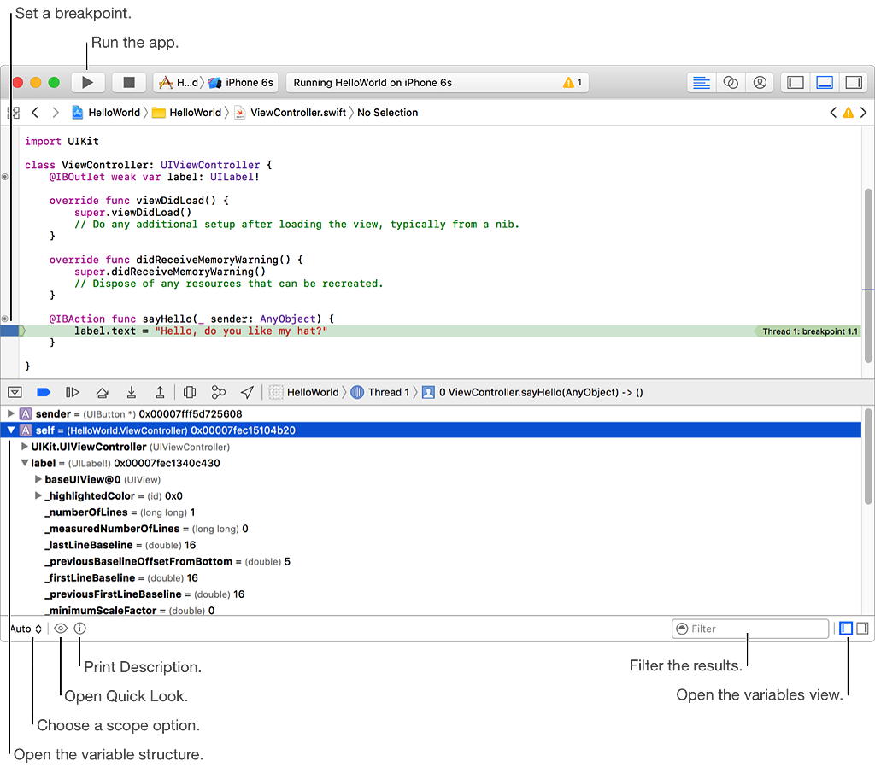Show the assistant editor
The height and width of the screenshot is (767, 875).
click(x=731, y=83)
